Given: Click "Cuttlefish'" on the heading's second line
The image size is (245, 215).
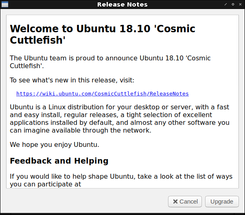Looking at the screenshot, I should [x=37, y=41].
